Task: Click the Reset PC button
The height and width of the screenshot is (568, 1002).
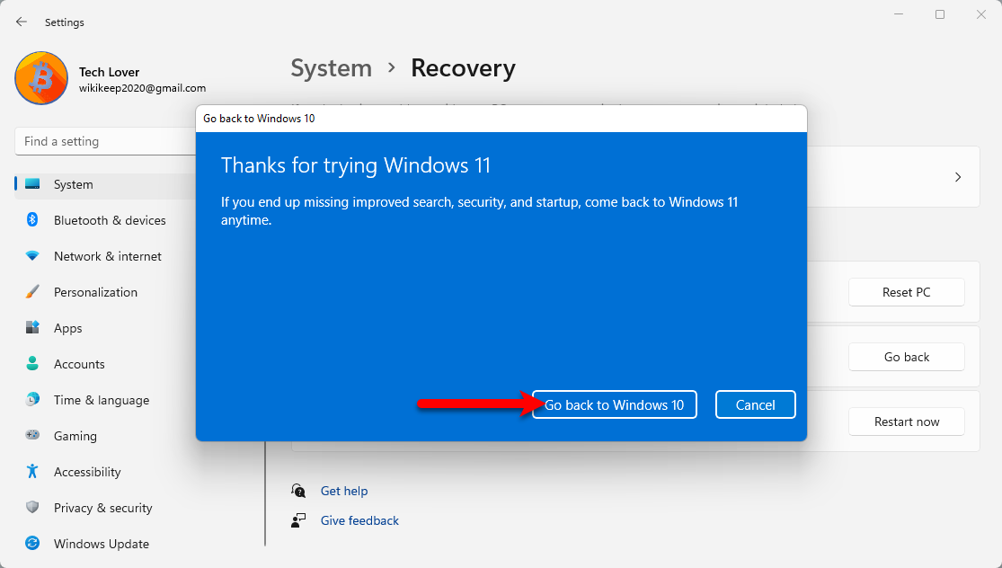Action: (906, 292)
